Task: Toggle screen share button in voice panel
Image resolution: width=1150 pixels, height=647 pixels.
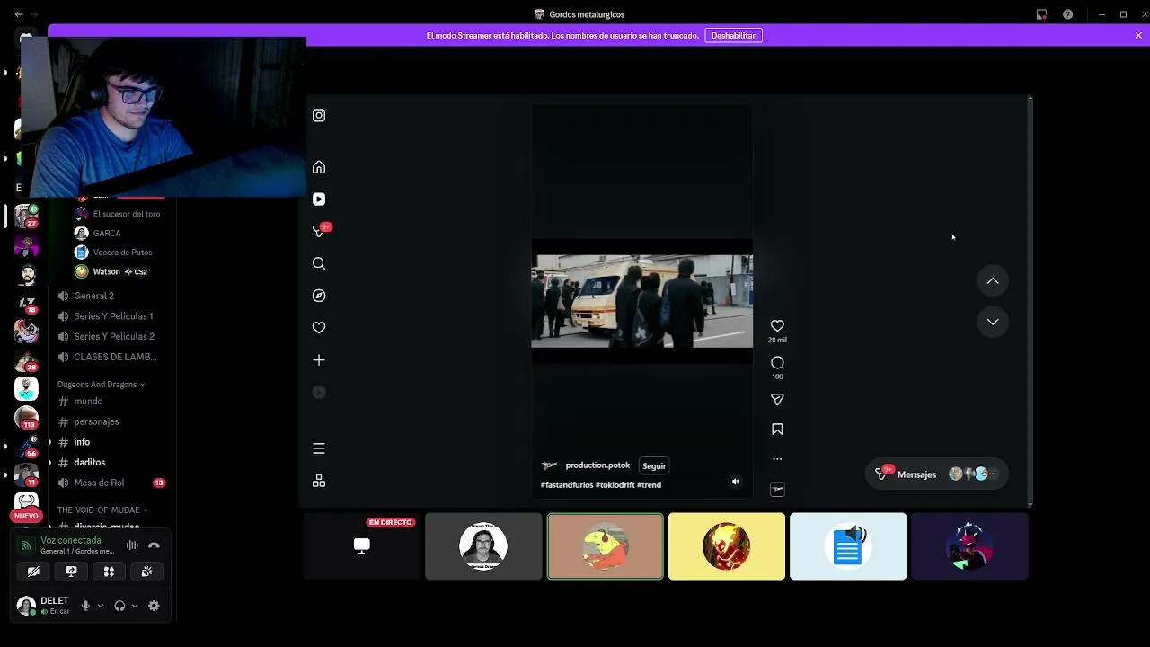Action: point(71,572)
